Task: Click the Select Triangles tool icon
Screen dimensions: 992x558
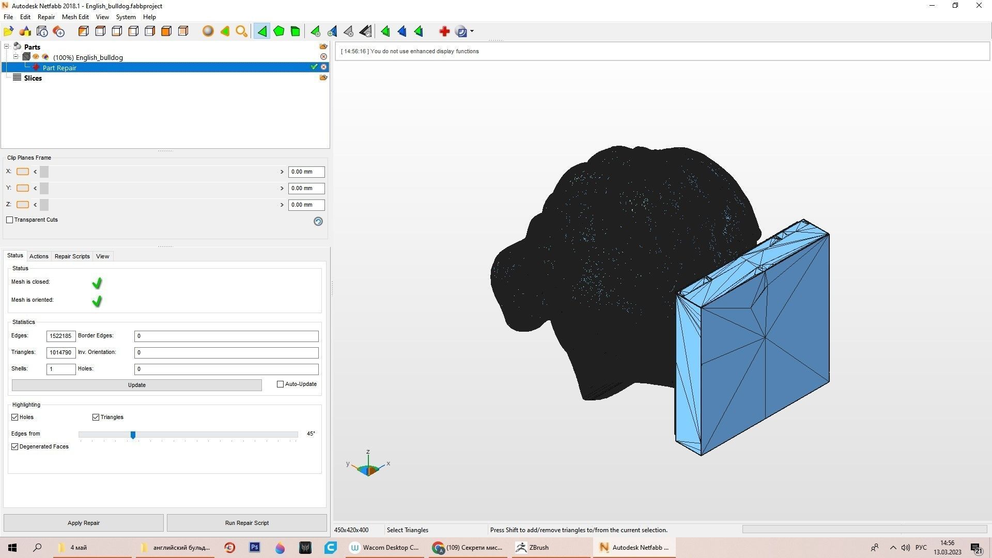Action: [262, 32]
